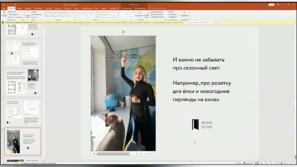Click the Копировать copy command
The image size is (297, 167).
coord(13,14)
